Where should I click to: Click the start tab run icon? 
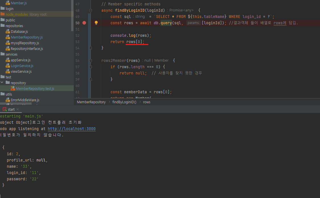(5, 109)
